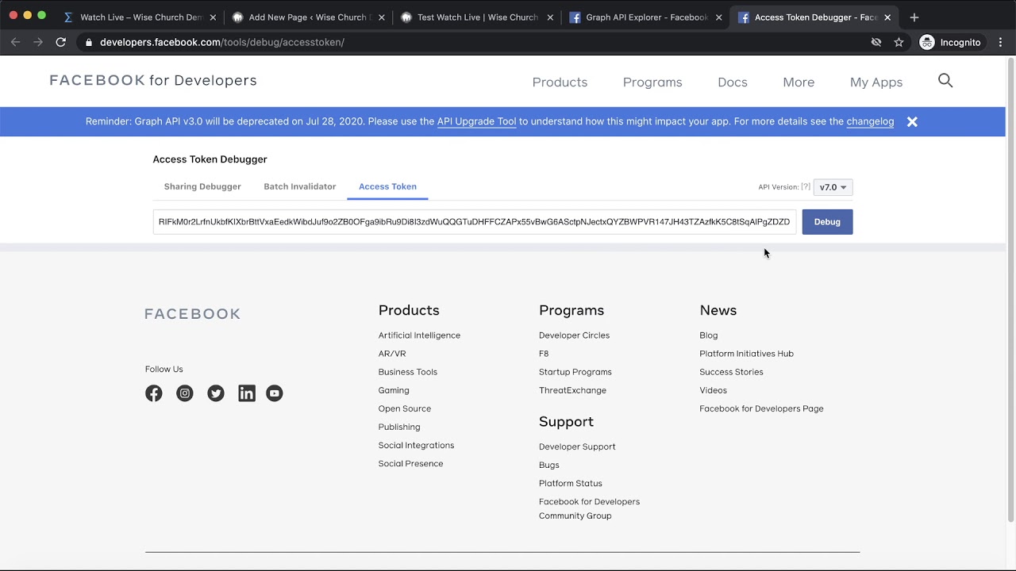Select the Access Token tab
Viewport: 1016px width, 571px height.
[x=387, y=186]
